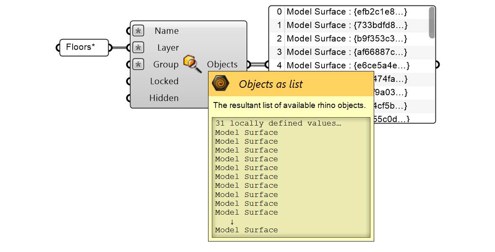
Task: Click the Layer label on the component
Action: pos(167,47)
